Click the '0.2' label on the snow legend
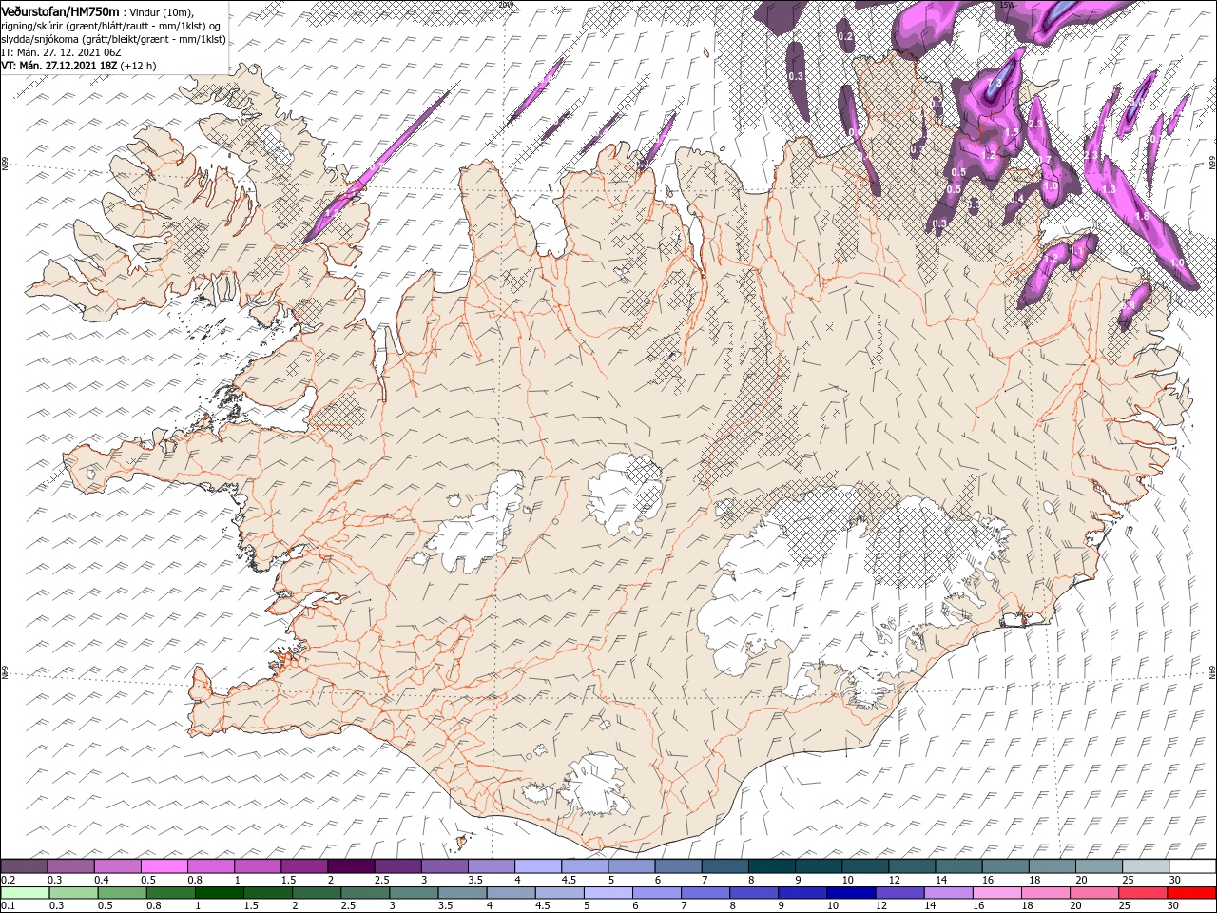The image size is (1217, 913). (x=8, y=880)
